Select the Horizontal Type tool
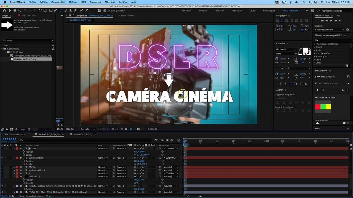The height and width of the screenshot is (198, 353). coord(60,10)
